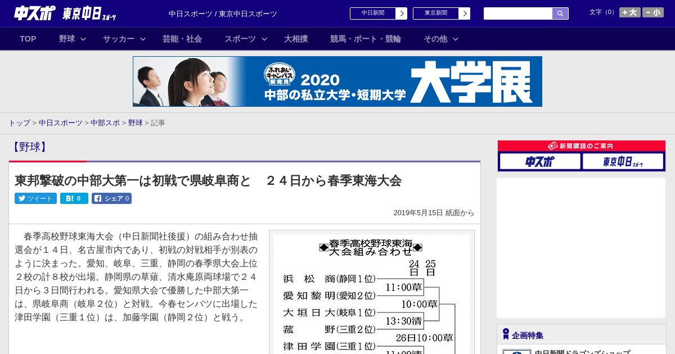Viewport: 675px width, 354px height.
Task: Go to トップ breadcrumb link
Action: click(19, 122)
